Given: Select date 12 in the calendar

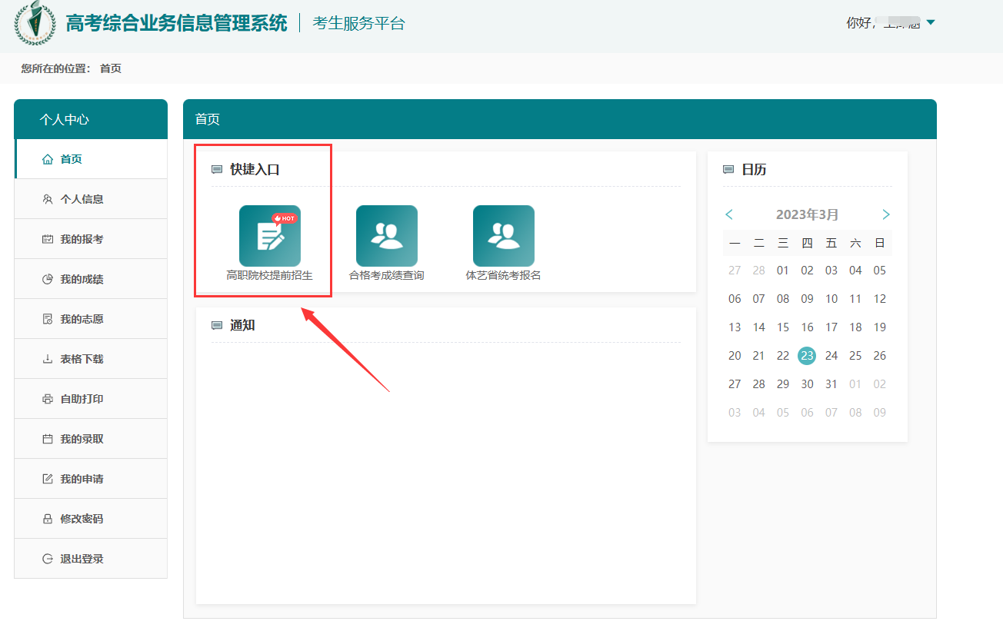Looking at the screenshot, I should (x=880, y=299).
